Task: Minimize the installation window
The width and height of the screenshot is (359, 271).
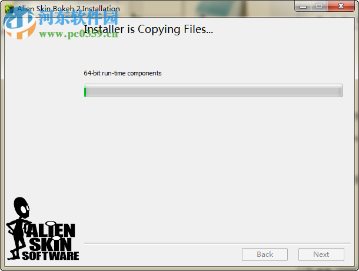Action: pyautogui.click(x=303, y=6)
